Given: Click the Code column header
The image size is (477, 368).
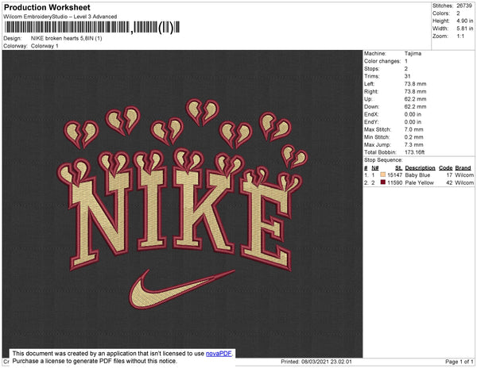Looking at the screenshot, I should click(445, 168).
